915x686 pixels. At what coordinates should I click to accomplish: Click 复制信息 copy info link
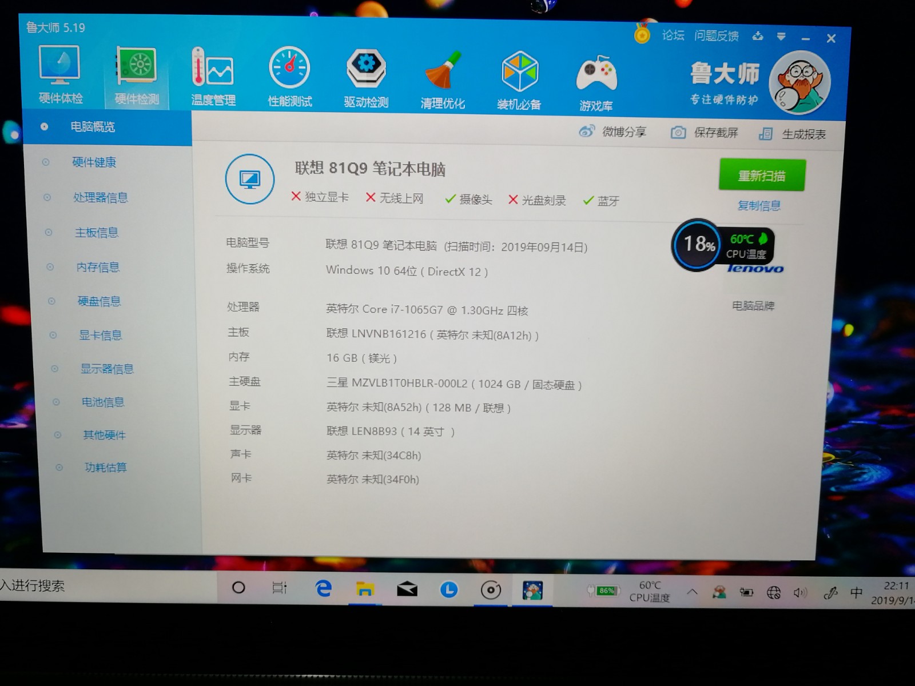[759, 205]
